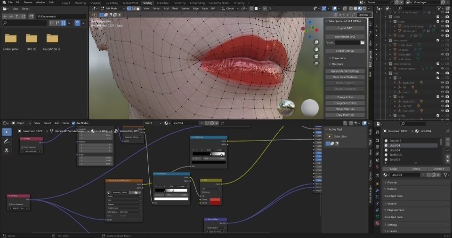Hide the collar collection with eye icon
The width and height of the screenshot is (452, 238).
(442, 21)
